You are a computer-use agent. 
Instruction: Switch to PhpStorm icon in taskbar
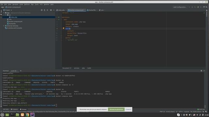point(32,115)
